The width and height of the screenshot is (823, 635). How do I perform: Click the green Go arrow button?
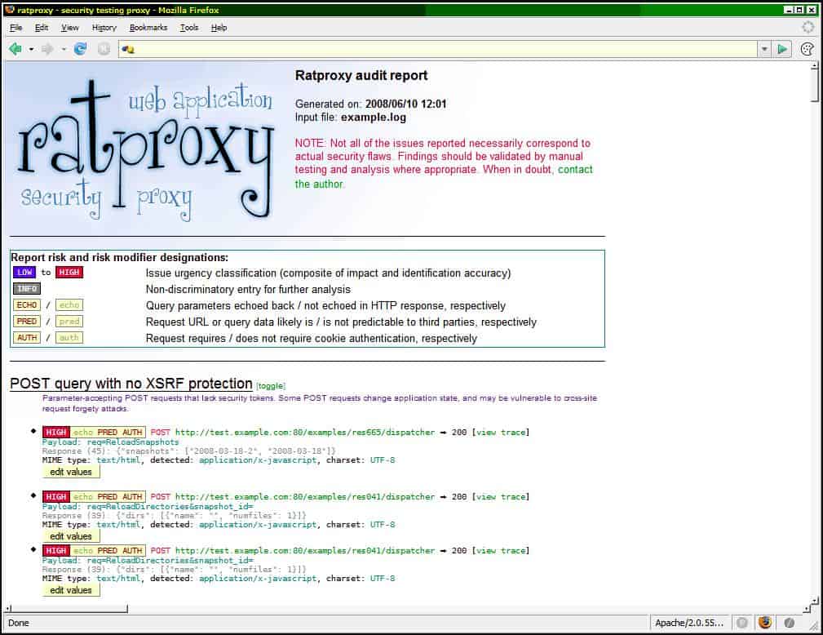pos(782,49)
